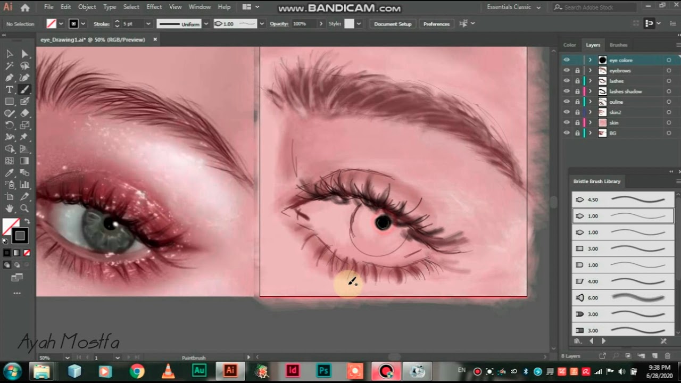681x383 pixels.
Task: Select the Direct Selection tool
Action: (24, 54)
